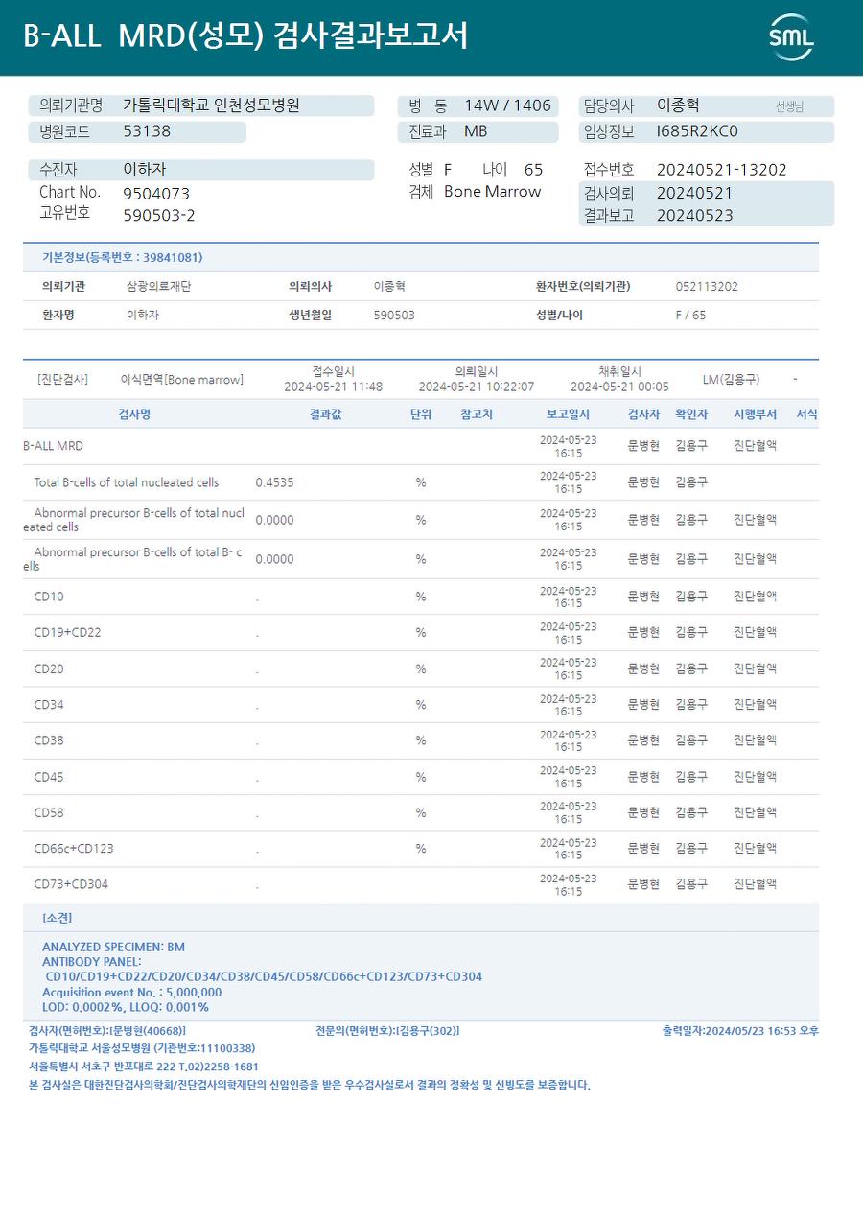Click the [소견] section heading
The width and height of the screenshot is (863, 1219).
point(57,918)
